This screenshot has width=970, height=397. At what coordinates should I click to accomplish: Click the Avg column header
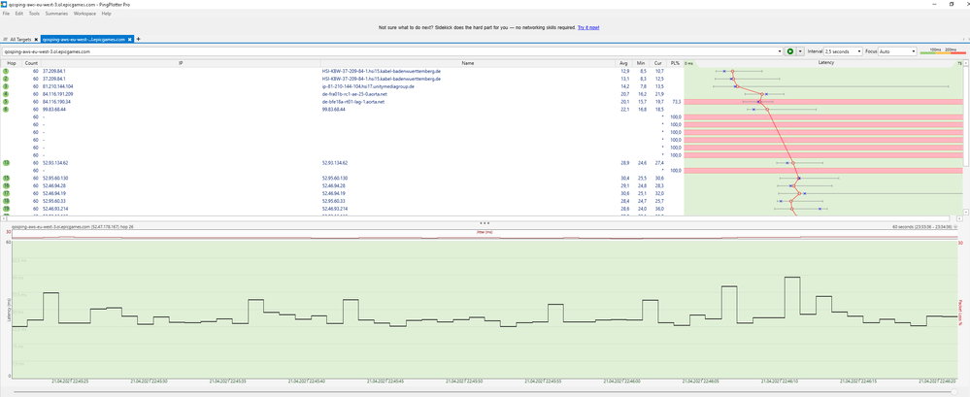pyautogui.click(x=622, y=63)
